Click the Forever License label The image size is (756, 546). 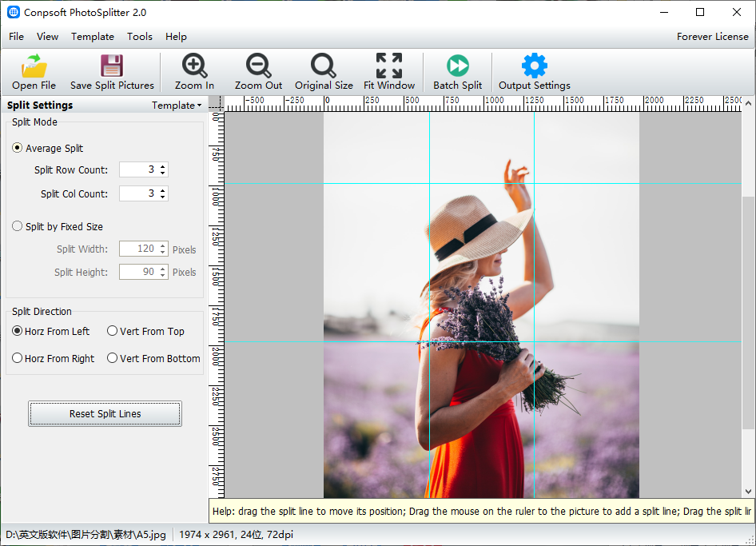tap(713, 37)
